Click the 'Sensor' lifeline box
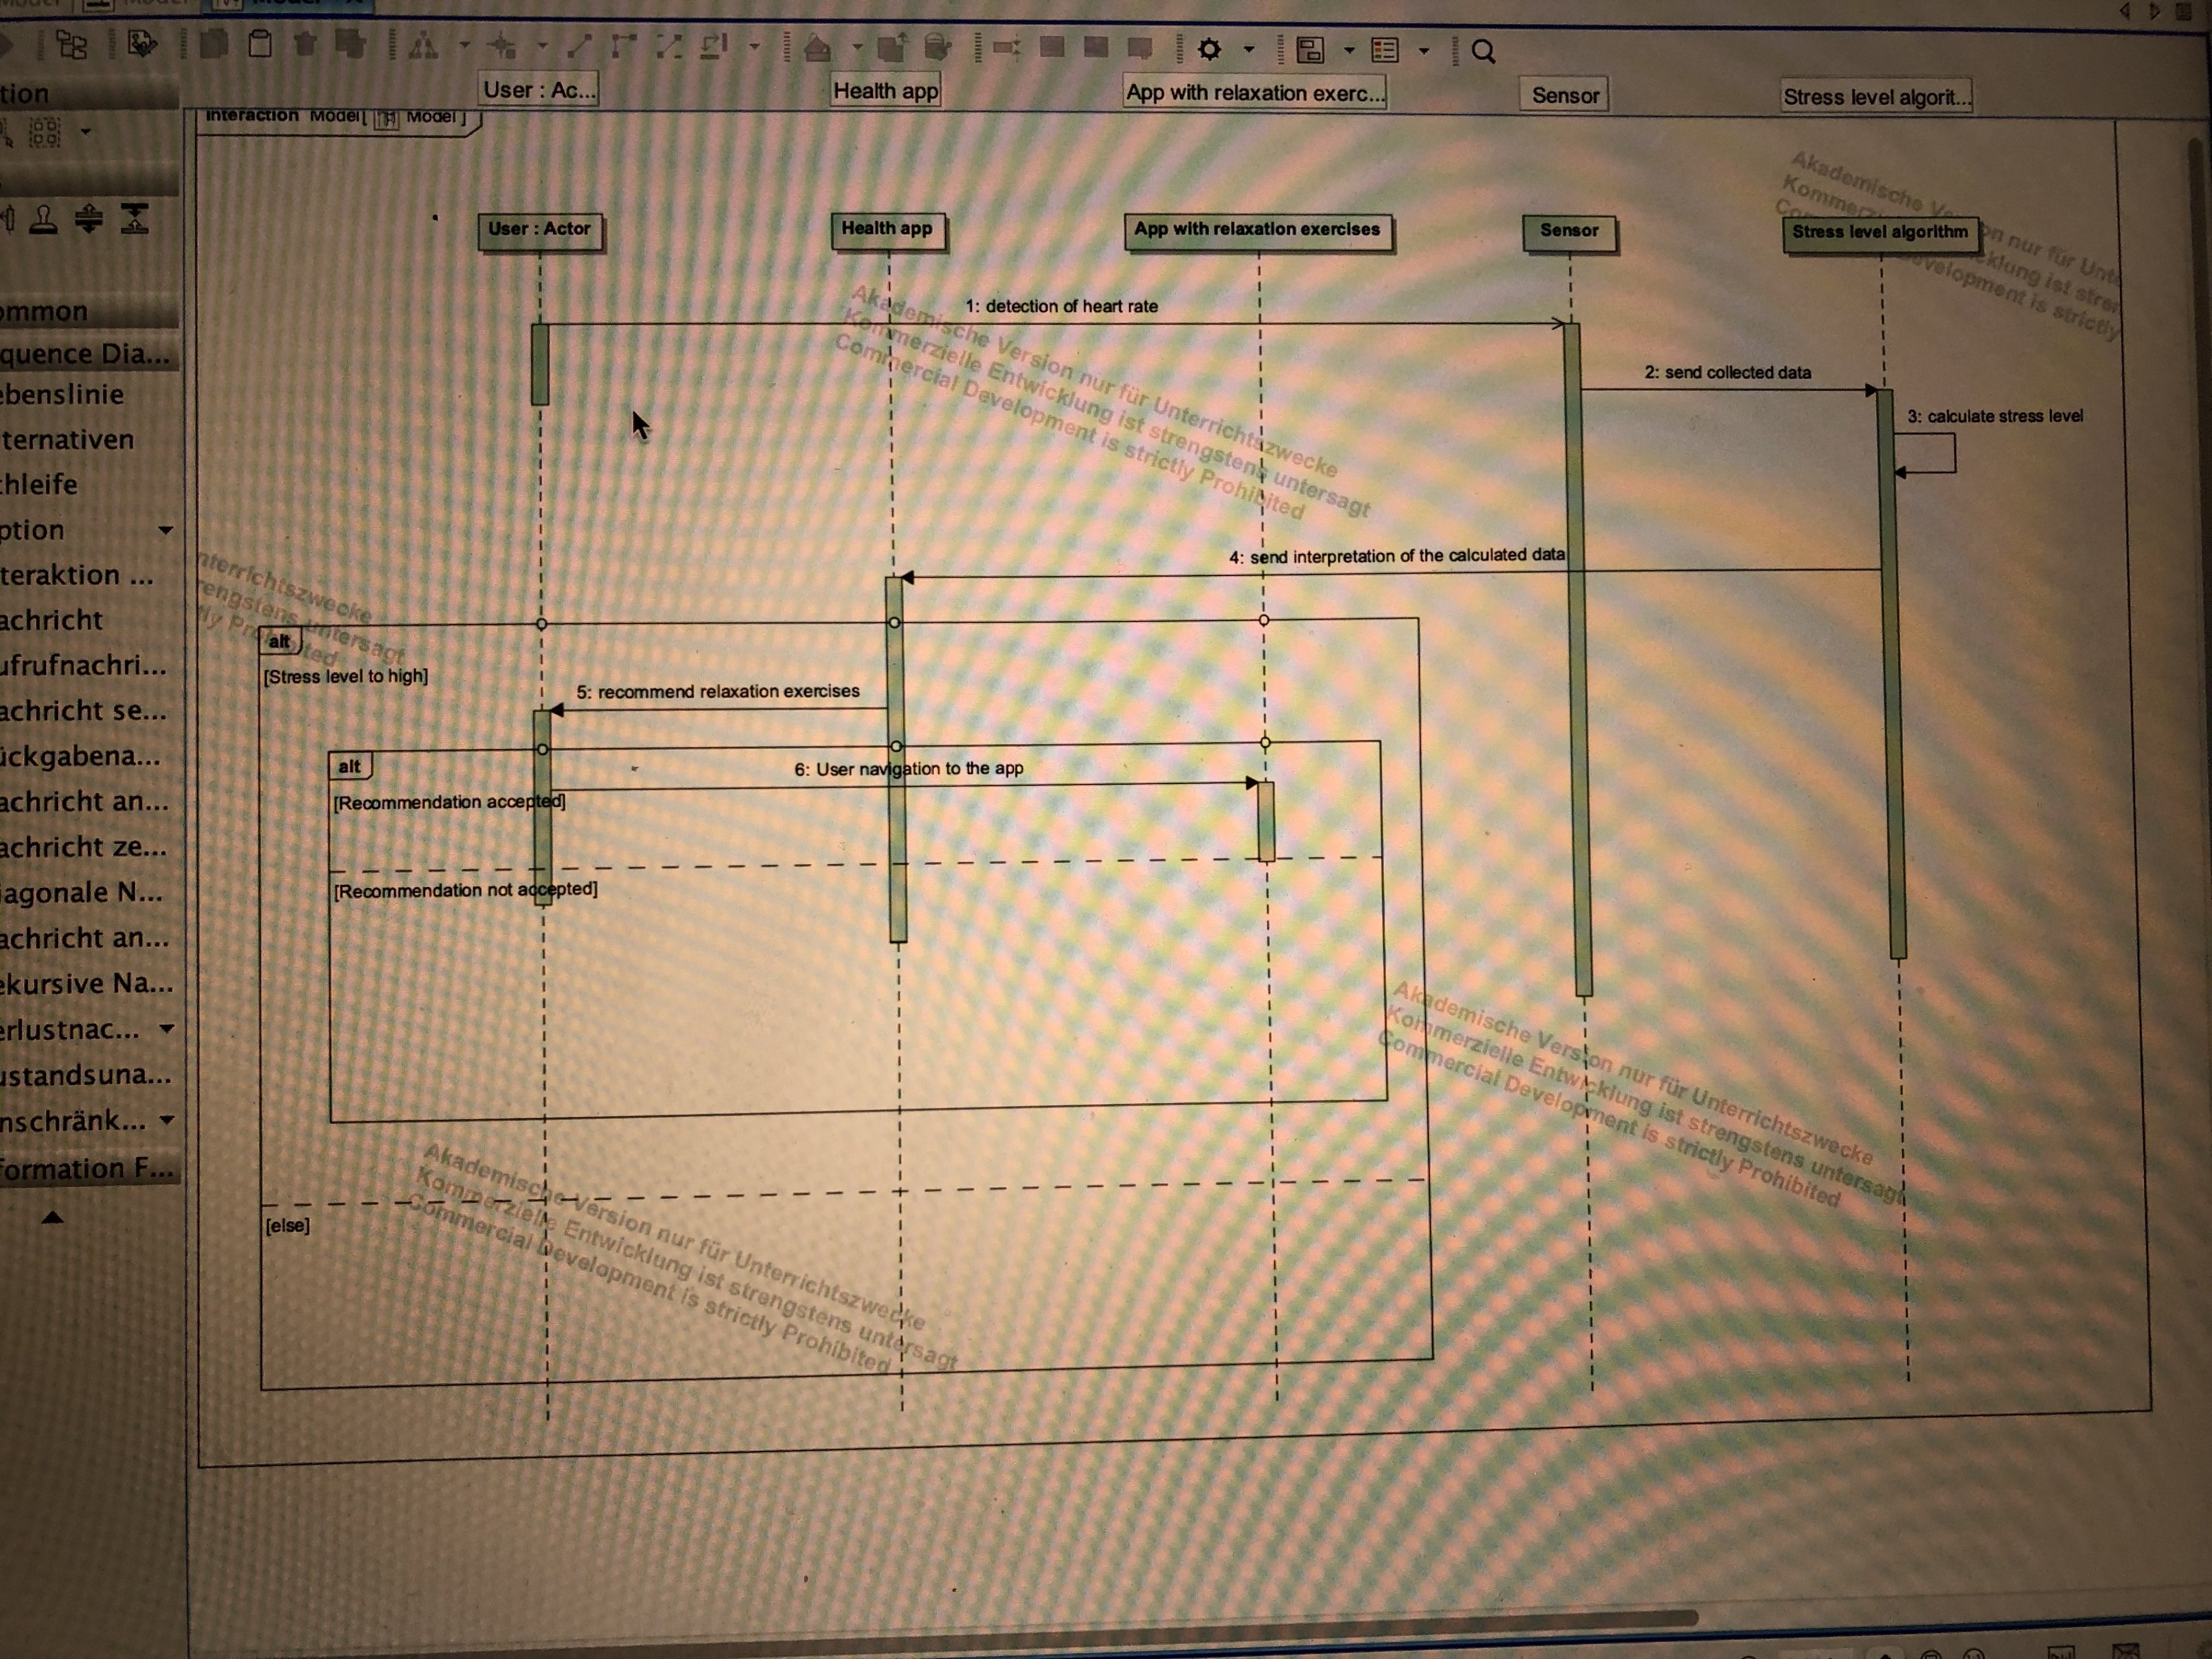The height and width of the screenshot is (1659, 2212). (x=1569, y=231)
